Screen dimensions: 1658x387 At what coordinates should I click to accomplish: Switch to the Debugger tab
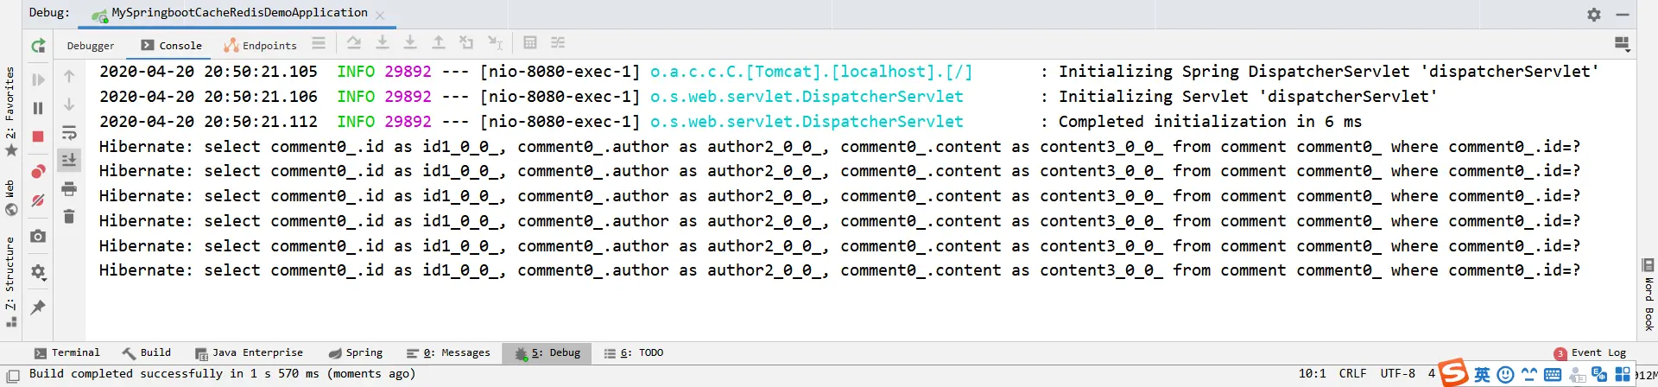[x=90, y=46]
